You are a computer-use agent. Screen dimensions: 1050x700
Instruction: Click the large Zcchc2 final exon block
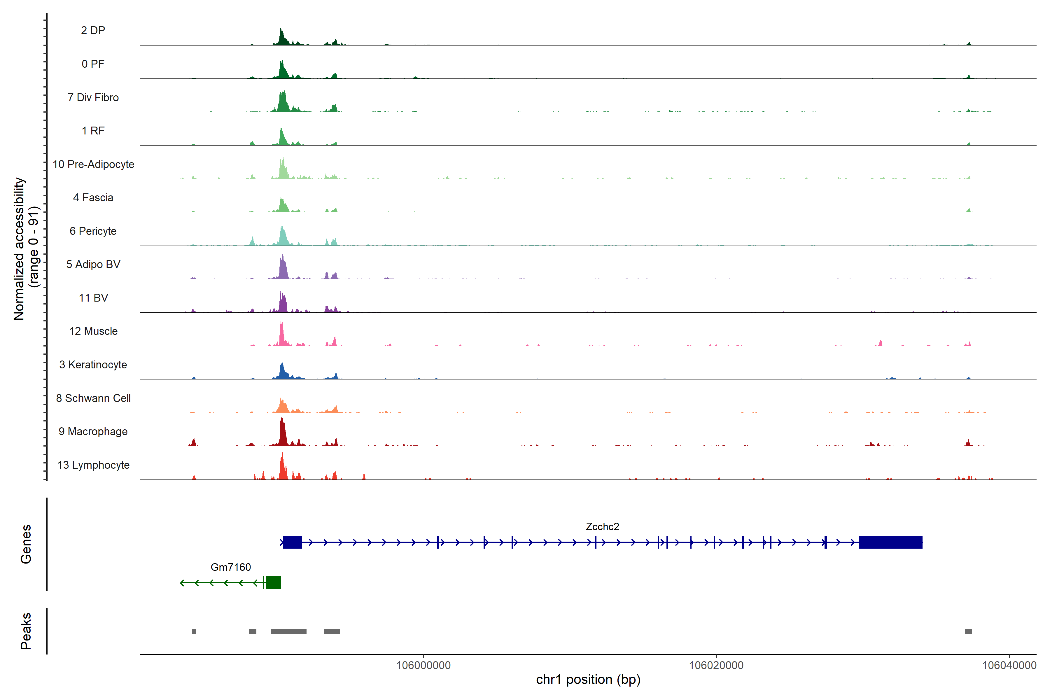890,542
